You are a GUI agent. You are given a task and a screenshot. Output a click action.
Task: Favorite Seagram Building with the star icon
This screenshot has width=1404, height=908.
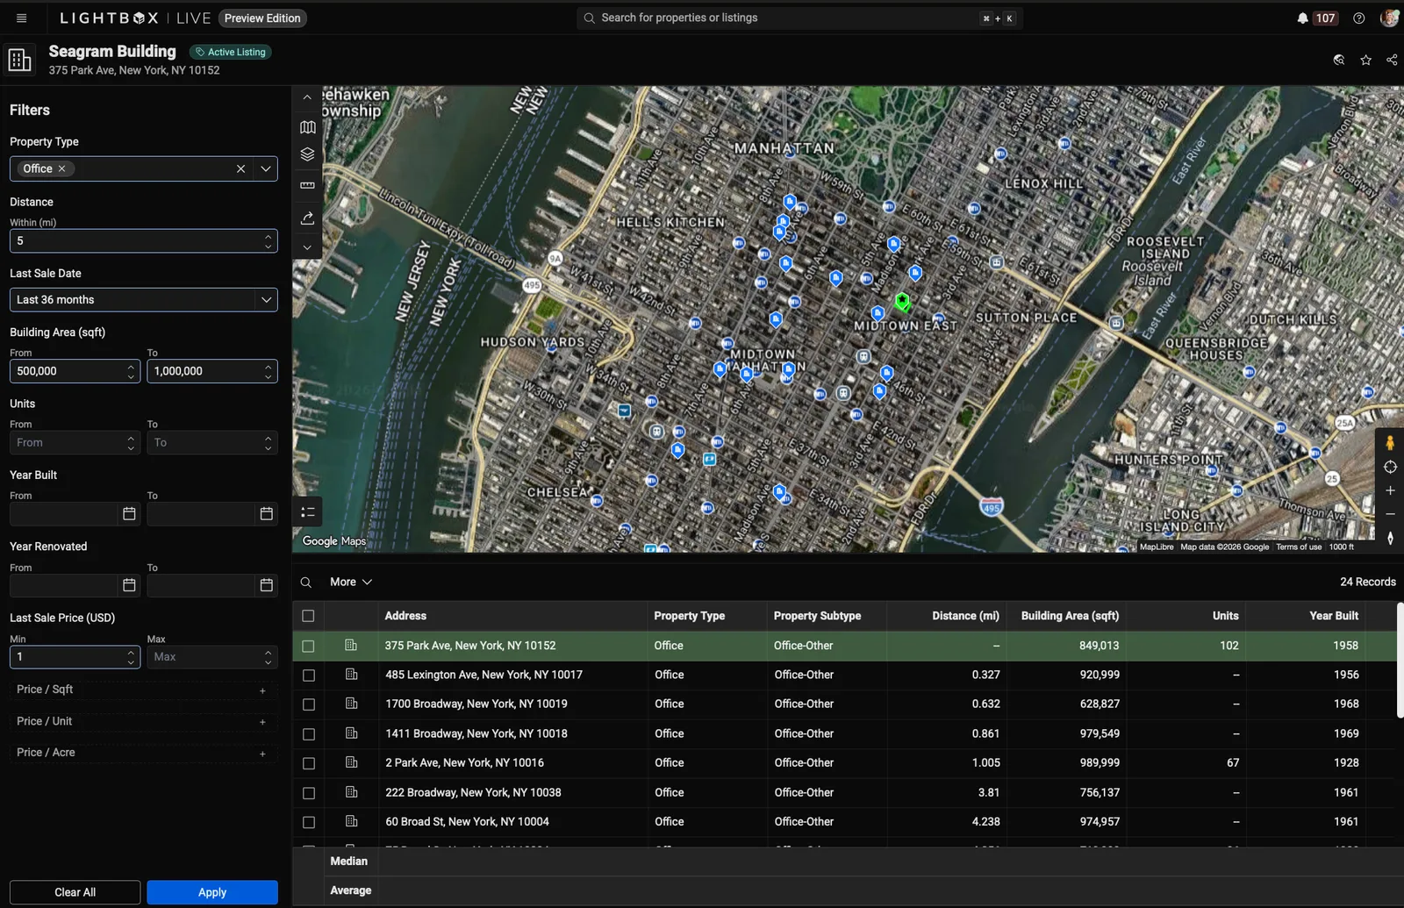pyautogui.click(x=1365, y=60)
